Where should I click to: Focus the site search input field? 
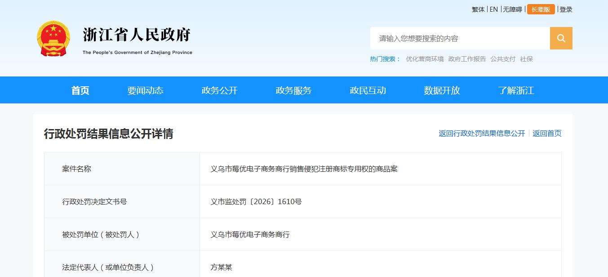[x=460, y=38]
